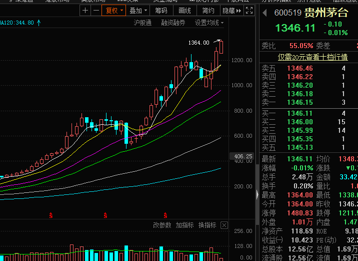Screen dimensions: 358x261
Task: Select 买三 row price 1345.99
Action: click(300, 130)
